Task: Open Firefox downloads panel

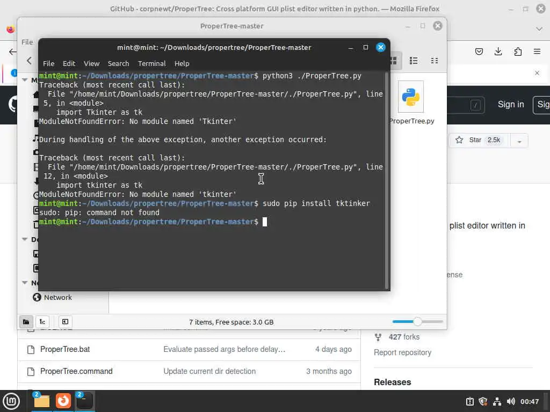Action: tap(498, 52)
